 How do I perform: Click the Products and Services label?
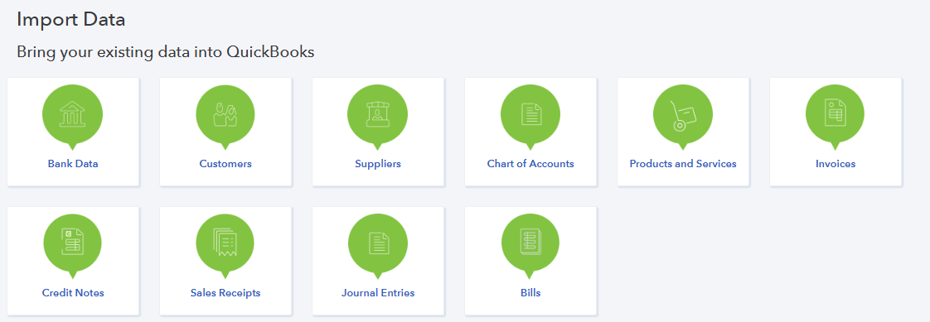(683, 164)
